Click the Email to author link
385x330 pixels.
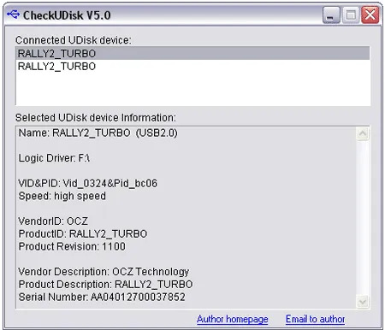pyautogui.click(x=315, y=319)
